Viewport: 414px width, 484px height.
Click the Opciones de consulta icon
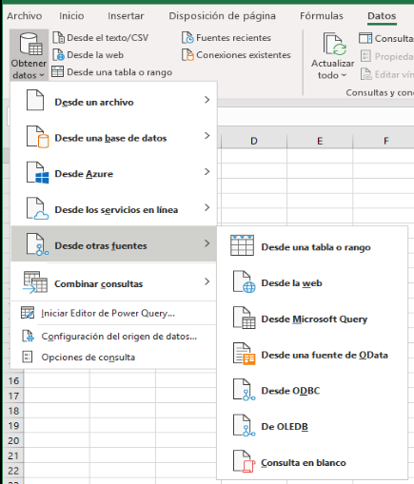click(28, 357)
